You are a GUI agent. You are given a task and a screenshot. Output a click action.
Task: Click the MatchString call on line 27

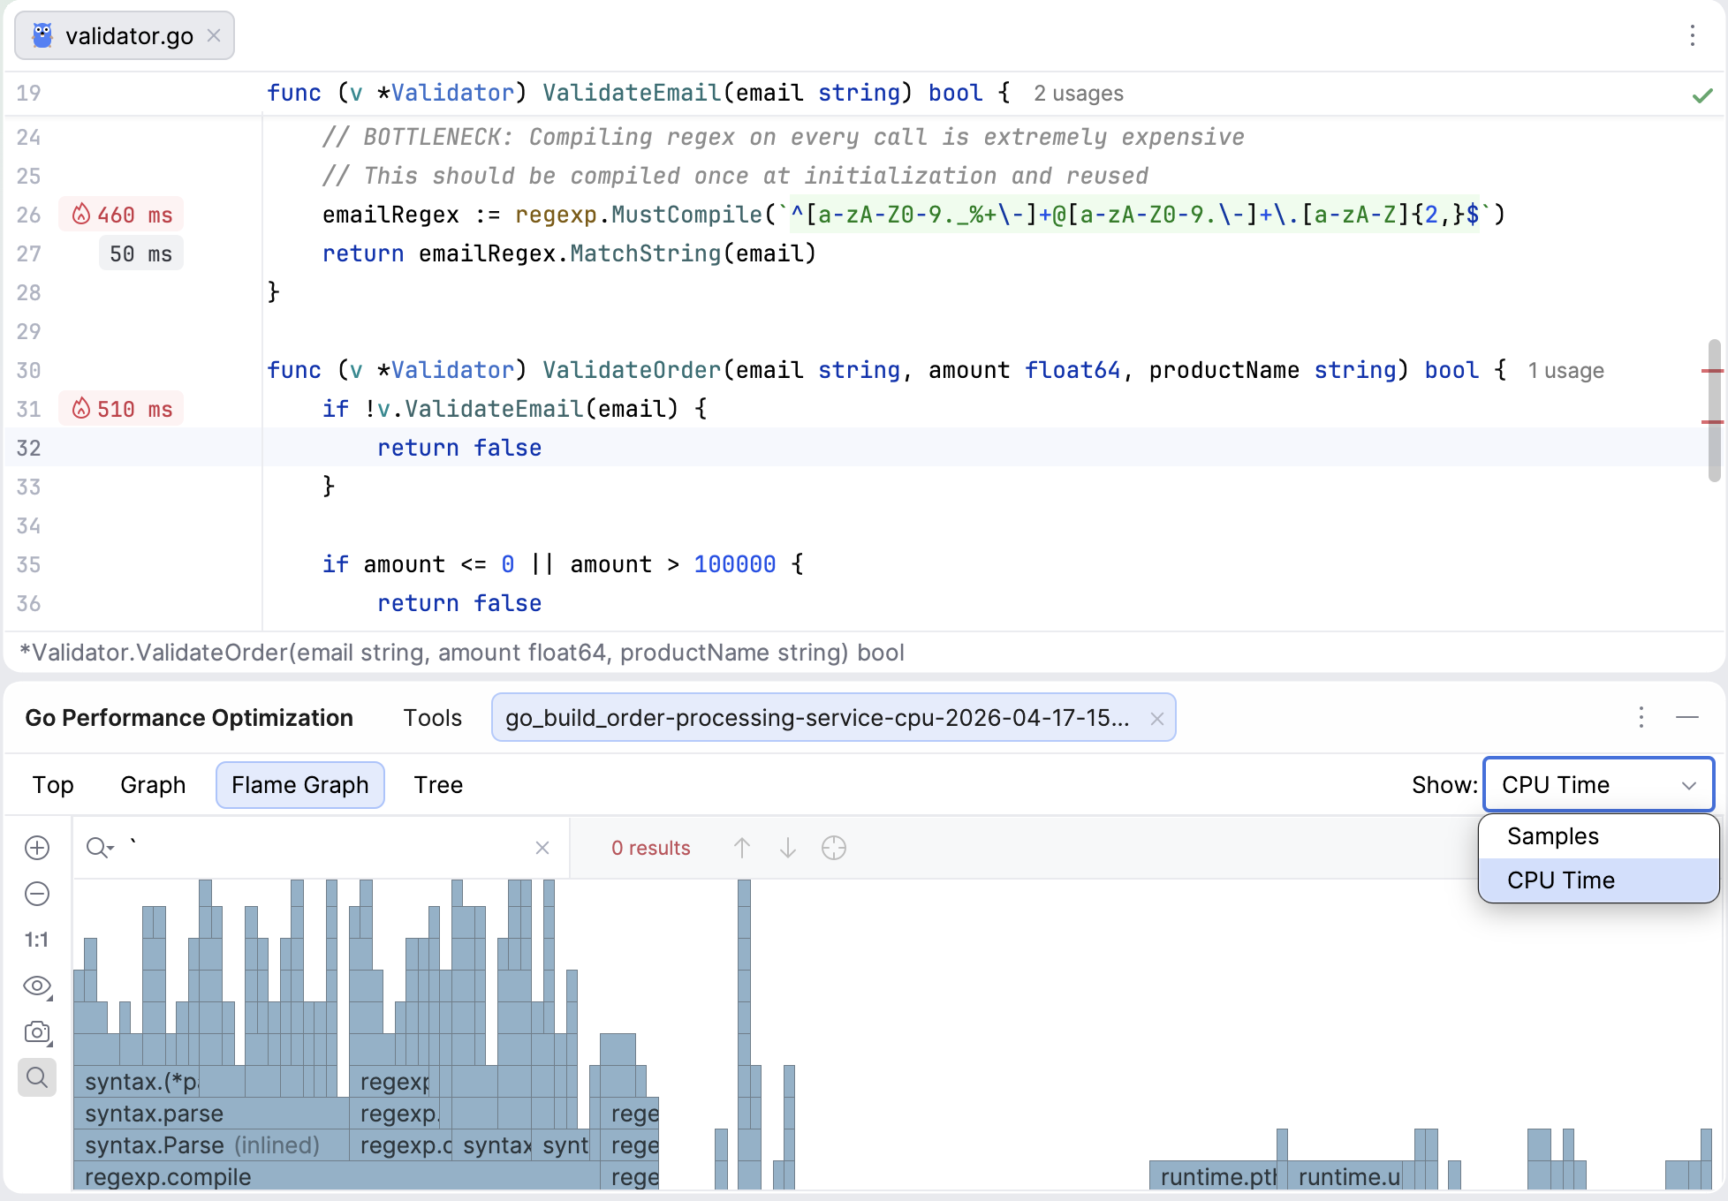(646, 253)
